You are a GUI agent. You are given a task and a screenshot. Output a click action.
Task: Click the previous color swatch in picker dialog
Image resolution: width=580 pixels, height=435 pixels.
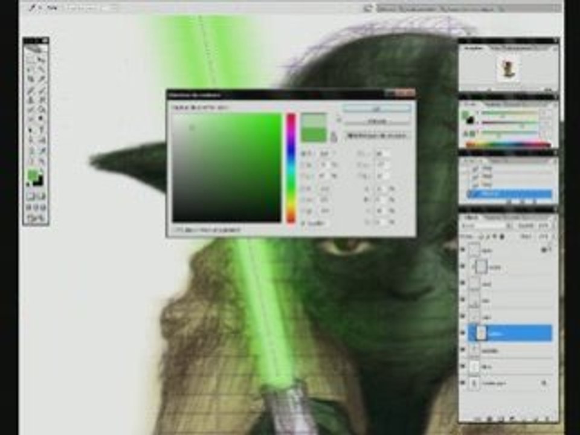[314, 134]
